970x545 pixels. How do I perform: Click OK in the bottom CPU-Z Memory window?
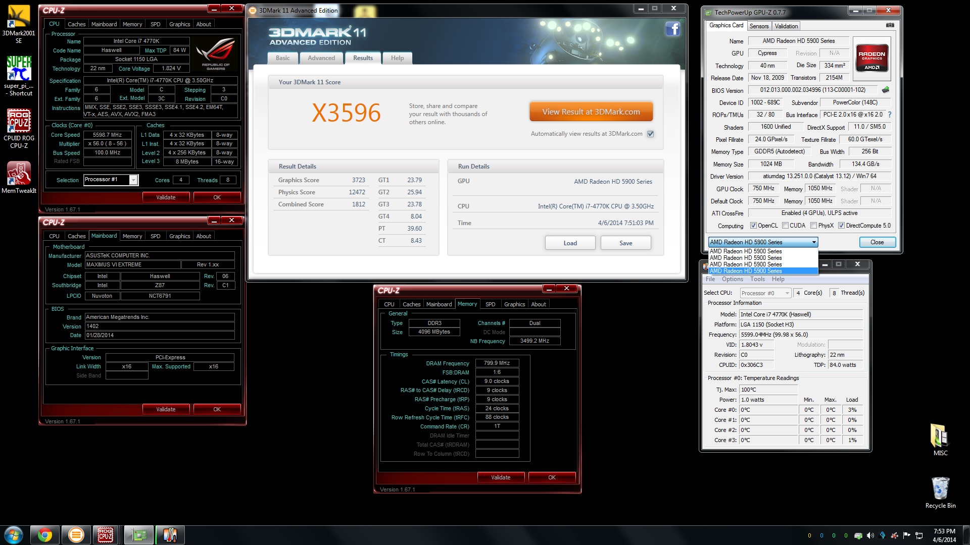tap(552, 477)
